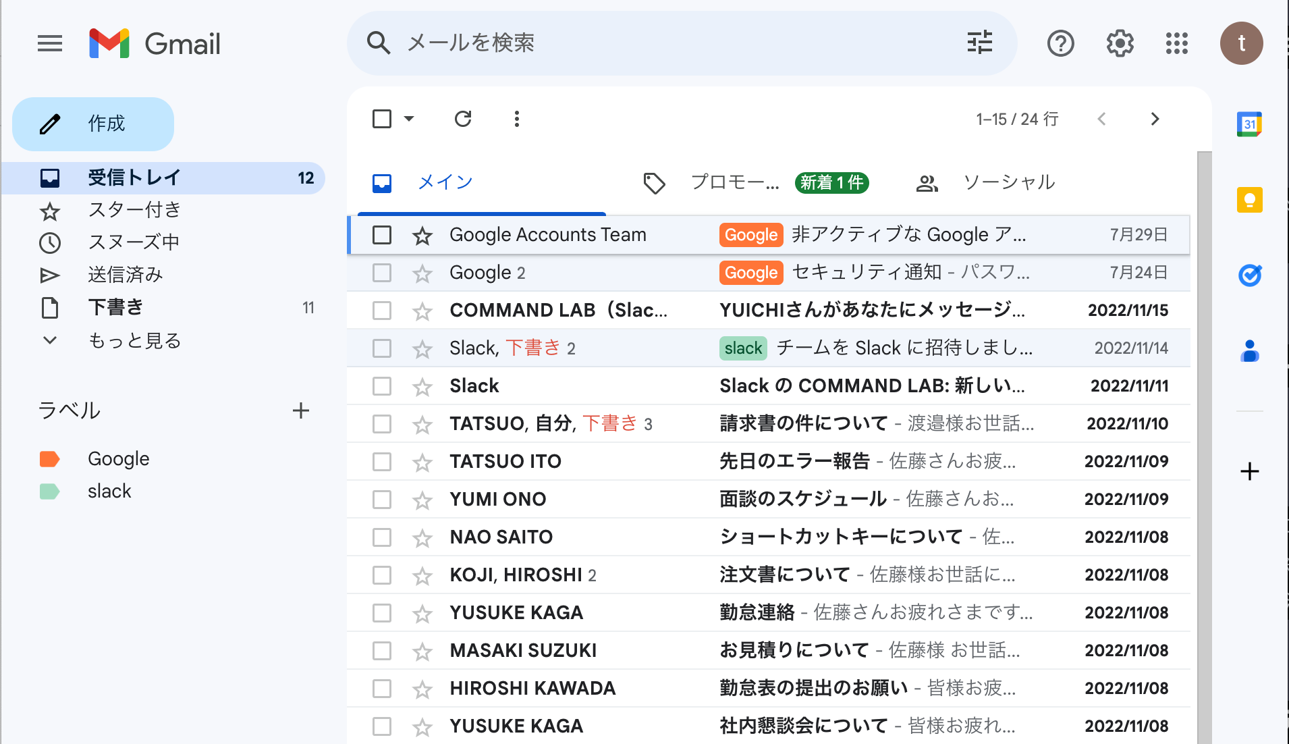Open email 勤怠表の提出のお願い
This screenshot has width=1289, height=744.
pyautogui.click(x=768, y=689)
